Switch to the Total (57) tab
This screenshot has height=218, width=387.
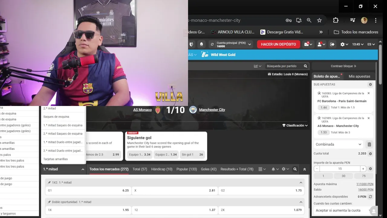tap(140, 169)
